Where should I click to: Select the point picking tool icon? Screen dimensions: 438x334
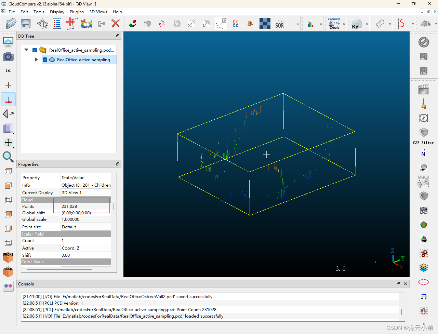coord(42,24)
